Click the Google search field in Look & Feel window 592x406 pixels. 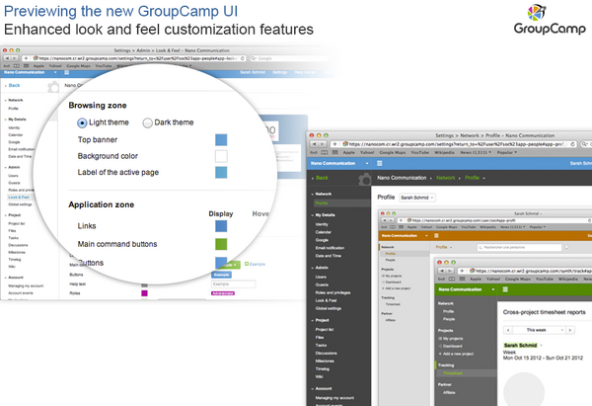(x=289, y=58)
